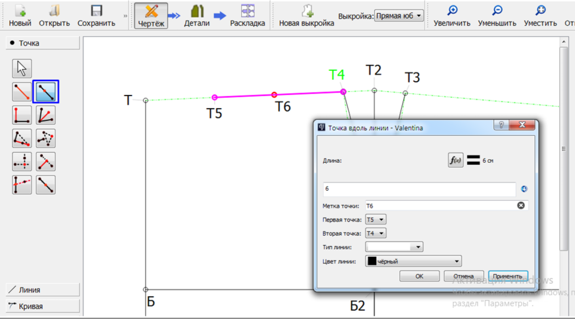The width and height of the screenshot is (575, 319).
Task: Select point T2 on the drawing
Action: (x=374, y=90)
